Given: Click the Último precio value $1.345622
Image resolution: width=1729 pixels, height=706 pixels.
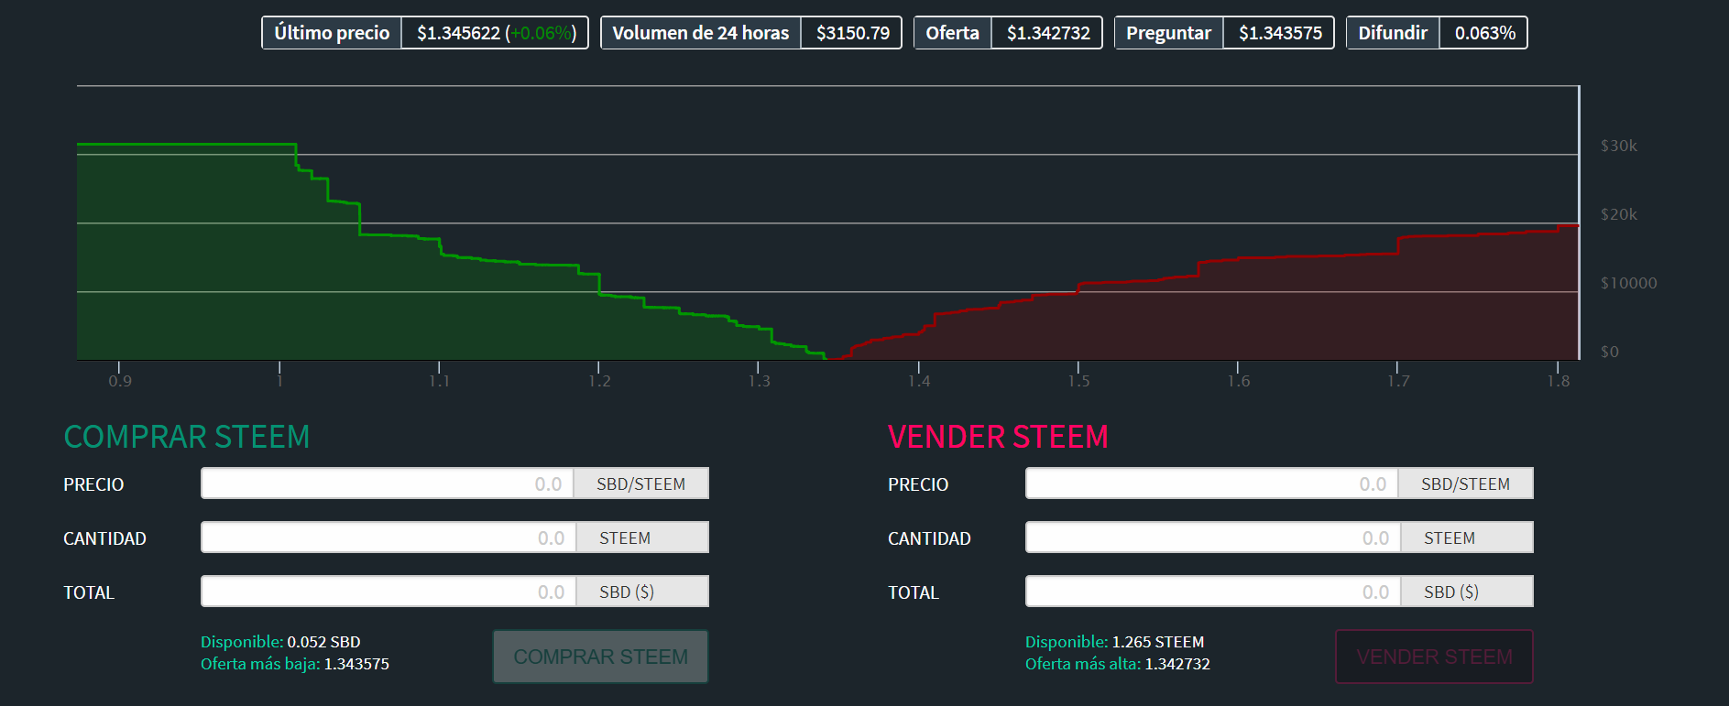Looking at the screenshot, I should coord(458,33).
